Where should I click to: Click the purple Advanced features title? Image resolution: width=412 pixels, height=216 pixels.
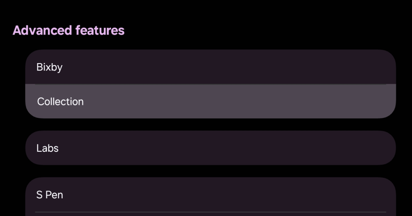click(x=69, y=30)
